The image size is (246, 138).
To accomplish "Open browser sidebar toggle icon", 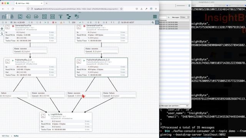I will tap(151, 9).
